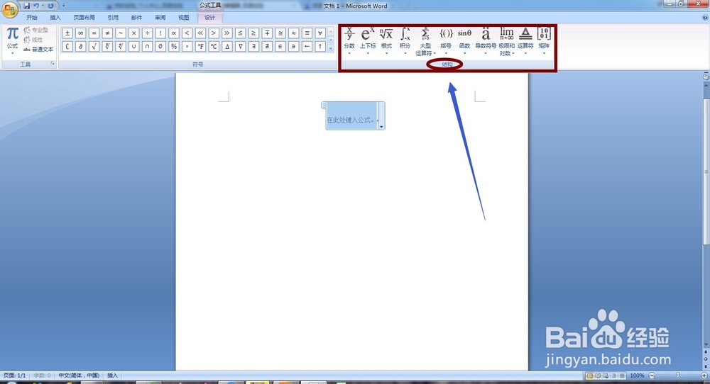Switch equation to Professional (专业型) format
Image resolution: width=710 pixels, height=384 pixels.
[35, 30]
